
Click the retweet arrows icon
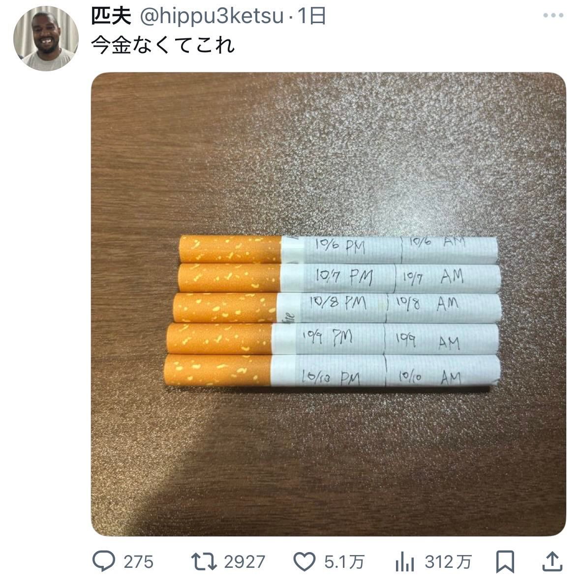204,562
